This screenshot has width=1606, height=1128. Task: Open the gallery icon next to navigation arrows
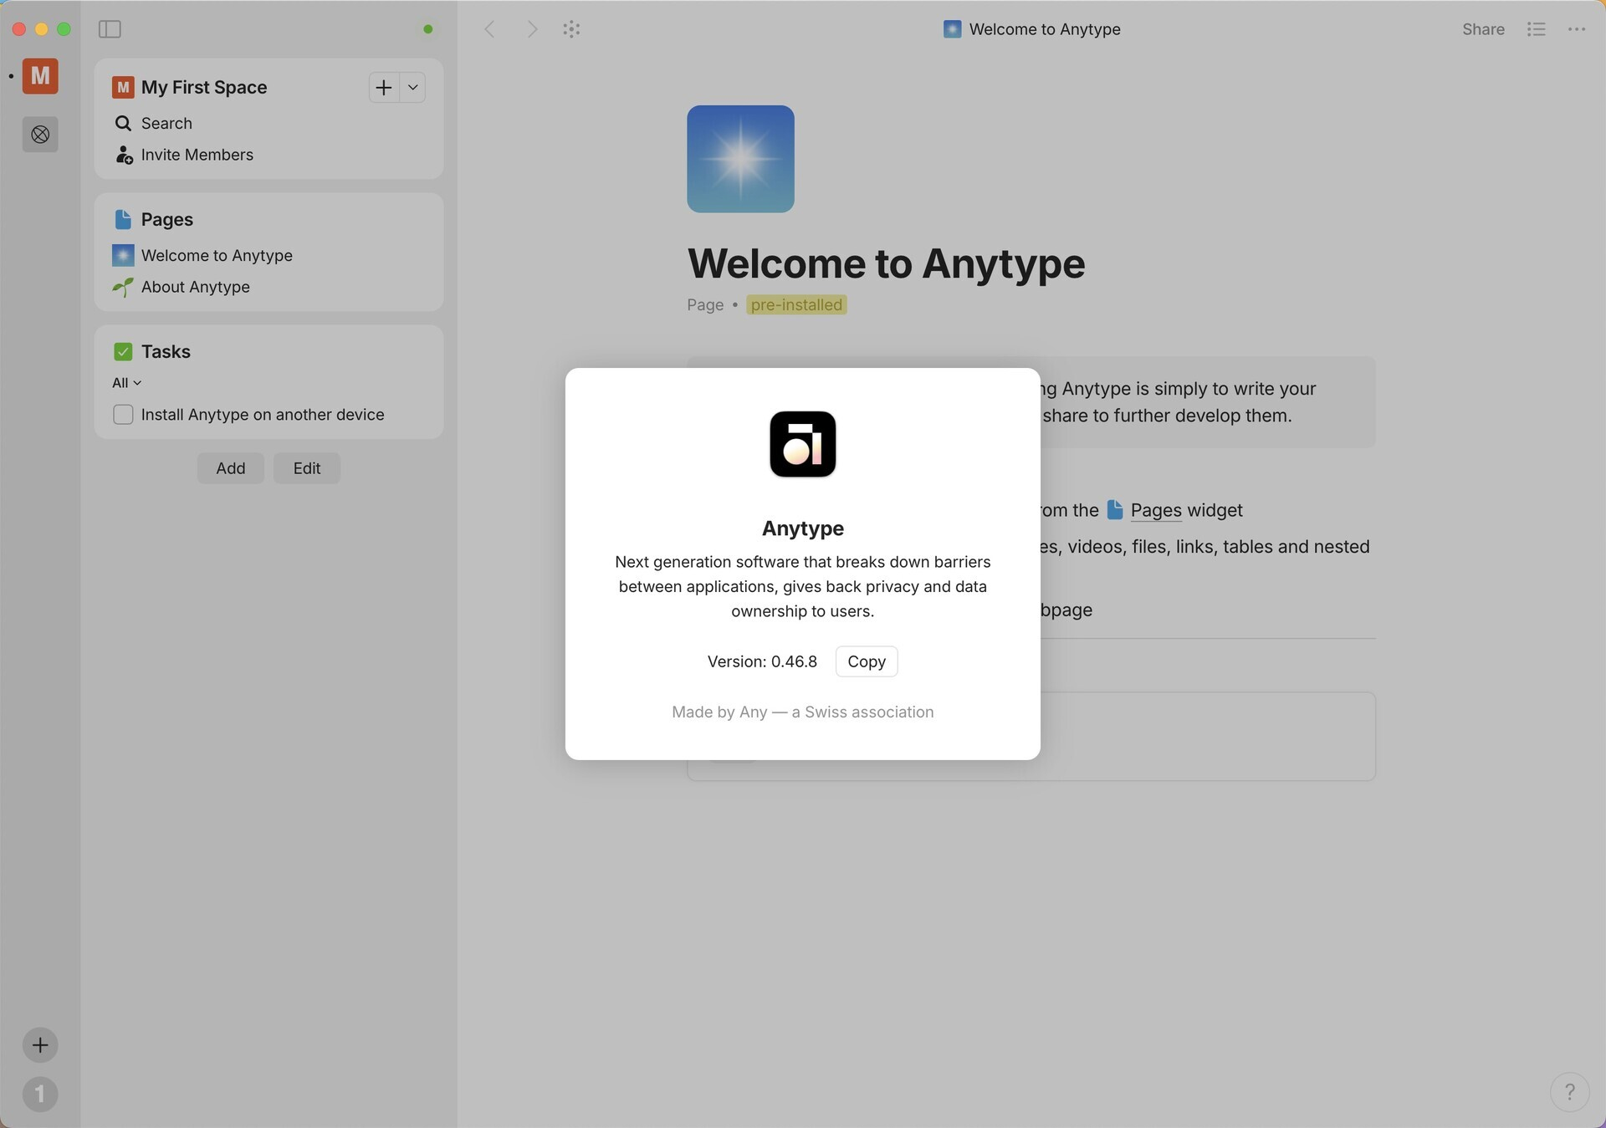571,28
